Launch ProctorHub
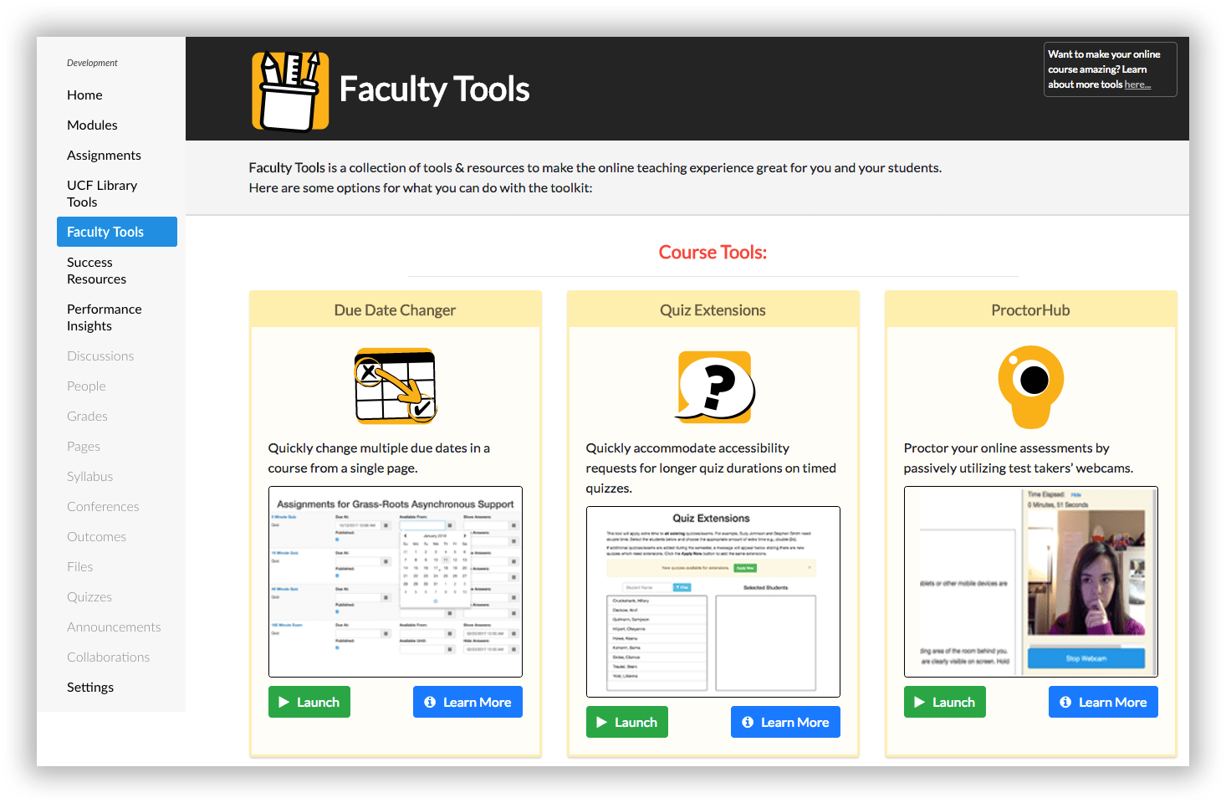The height and width of the screenshot is (803, 1226). (945, 703)
